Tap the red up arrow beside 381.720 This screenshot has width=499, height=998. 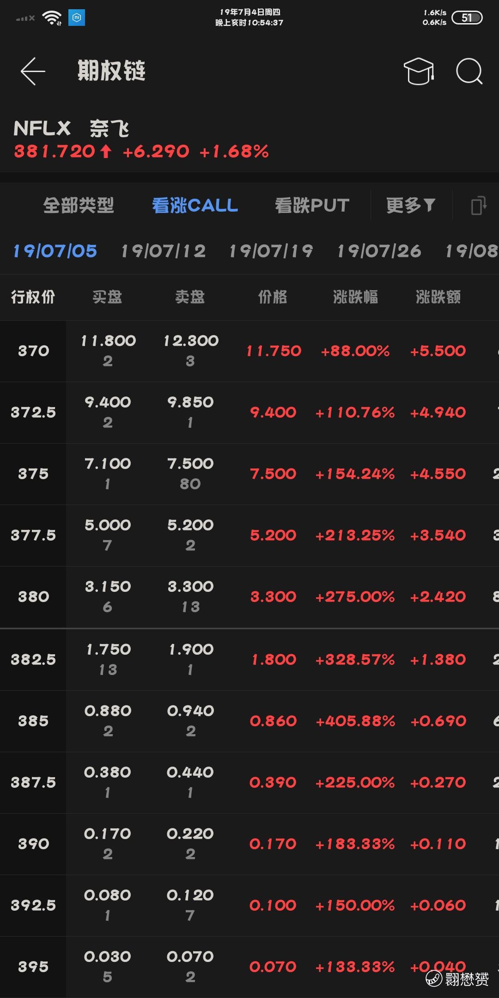click(x=106, y=151)
